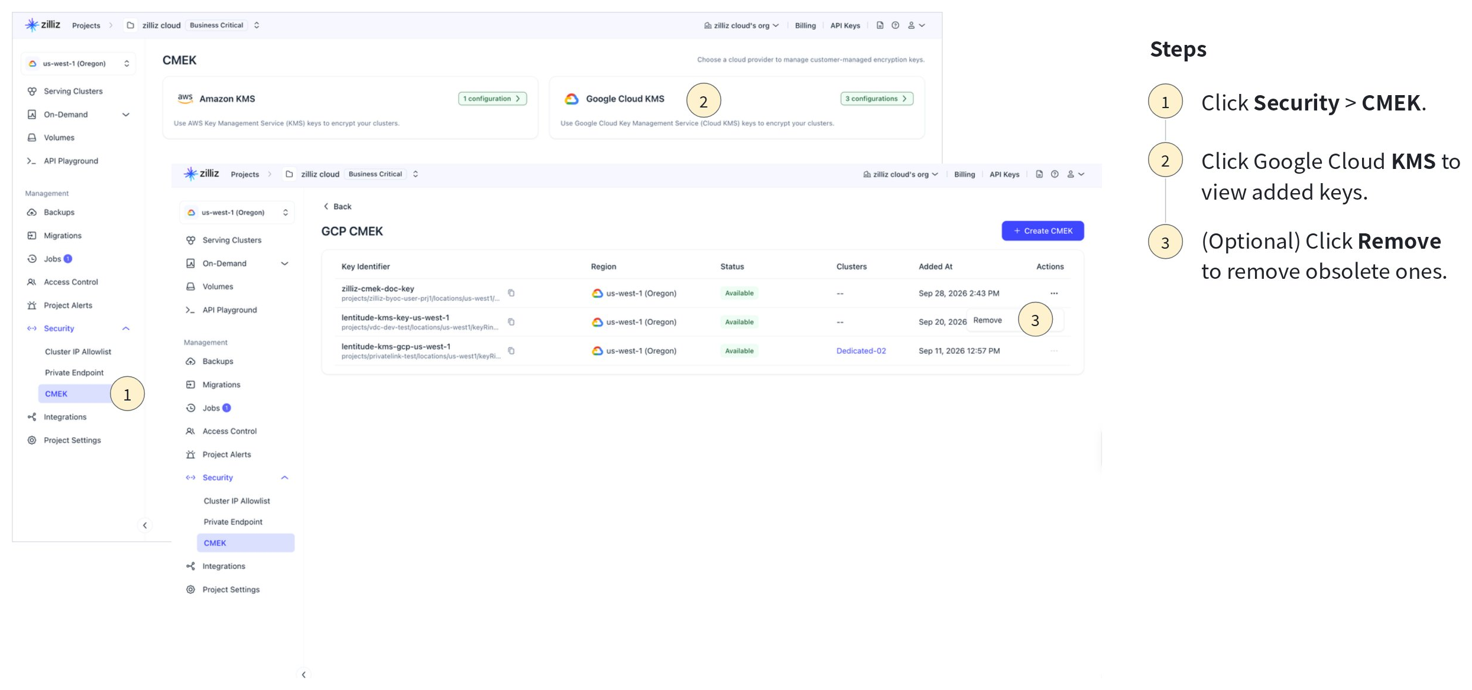
Task: Open Google Cloud KMS 3 configurations
Action: 877,99
